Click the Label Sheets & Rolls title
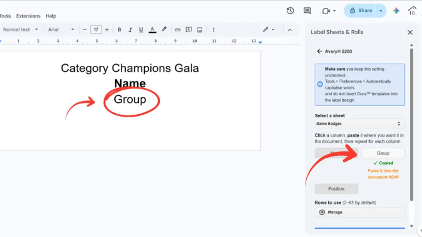The image size is (422, 237). point(337,32)
